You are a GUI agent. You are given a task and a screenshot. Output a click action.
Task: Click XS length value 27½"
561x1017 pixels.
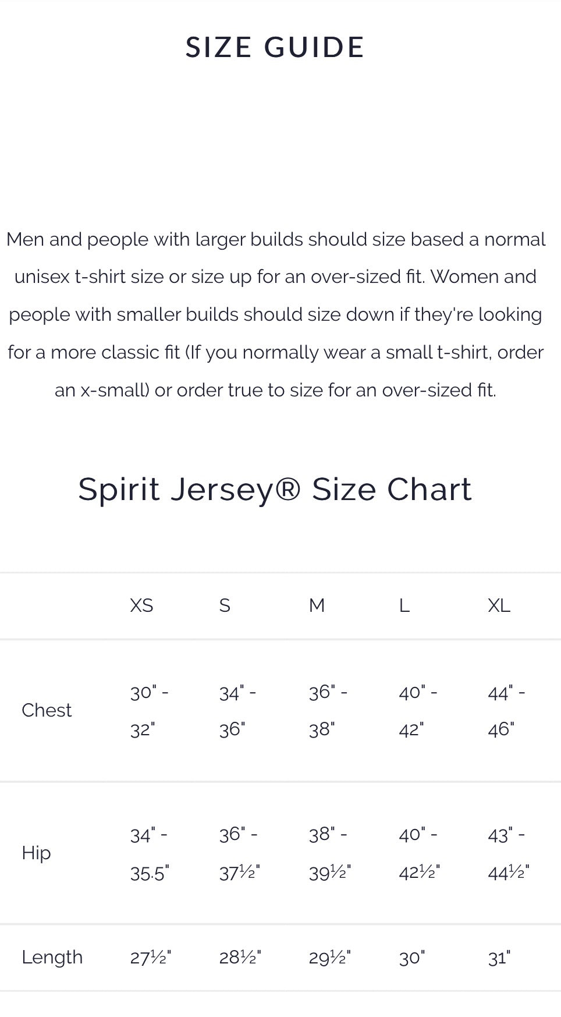[150, 958]
